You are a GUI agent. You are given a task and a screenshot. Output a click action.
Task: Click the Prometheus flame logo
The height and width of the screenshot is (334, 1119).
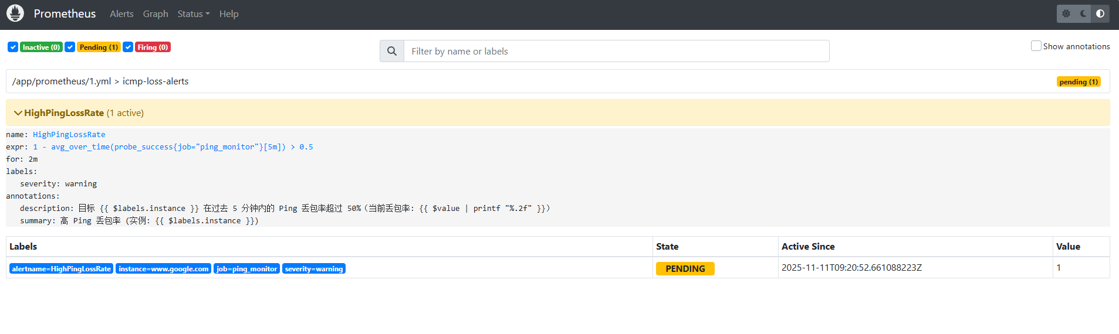pyautogui.click(x=15, y=13)
